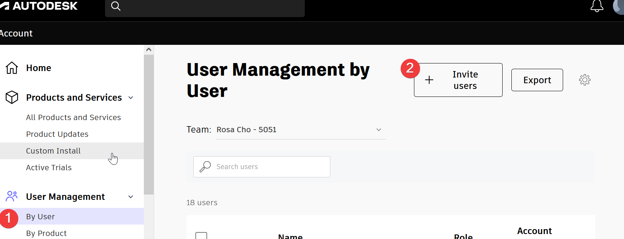The height and width of the screenshot is (239, 624).
Task: Click the User Management people icon
Action: 12,196
